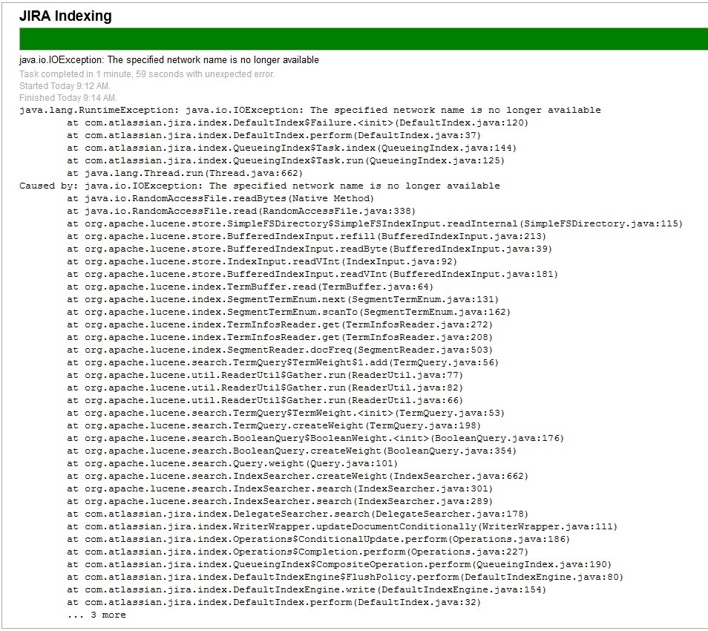The image size is (708, 631).
Task: Click the ReaderUtil.java:82 trace line
Action: (265, 388)
